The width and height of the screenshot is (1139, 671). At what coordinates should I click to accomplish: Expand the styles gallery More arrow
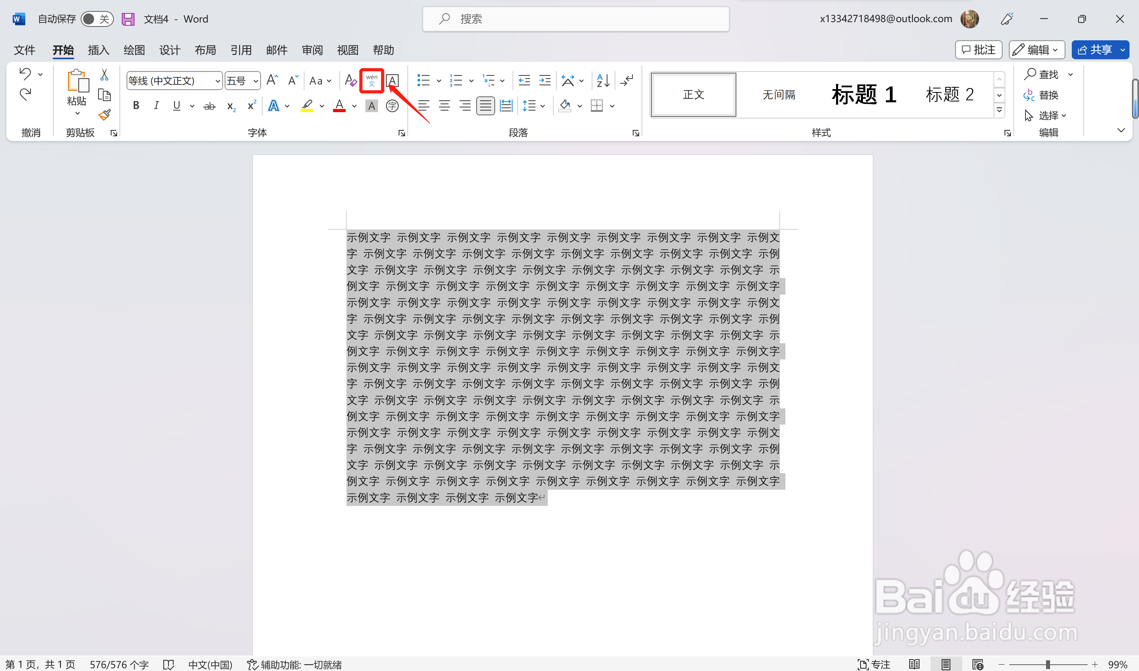pos(999,110)
